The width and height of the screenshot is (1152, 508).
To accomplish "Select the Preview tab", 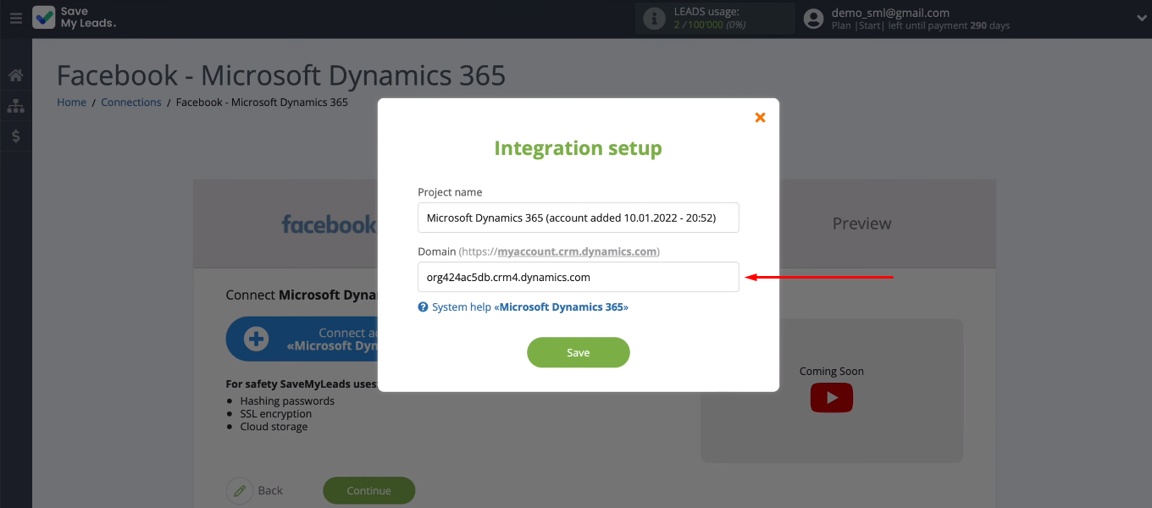I will click(861, 224).
